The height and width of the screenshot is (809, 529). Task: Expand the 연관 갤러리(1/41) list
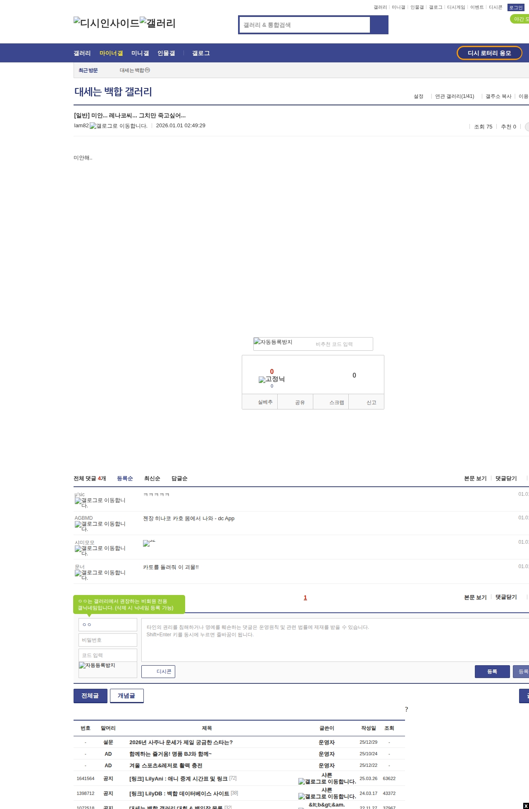click(455, 96)
